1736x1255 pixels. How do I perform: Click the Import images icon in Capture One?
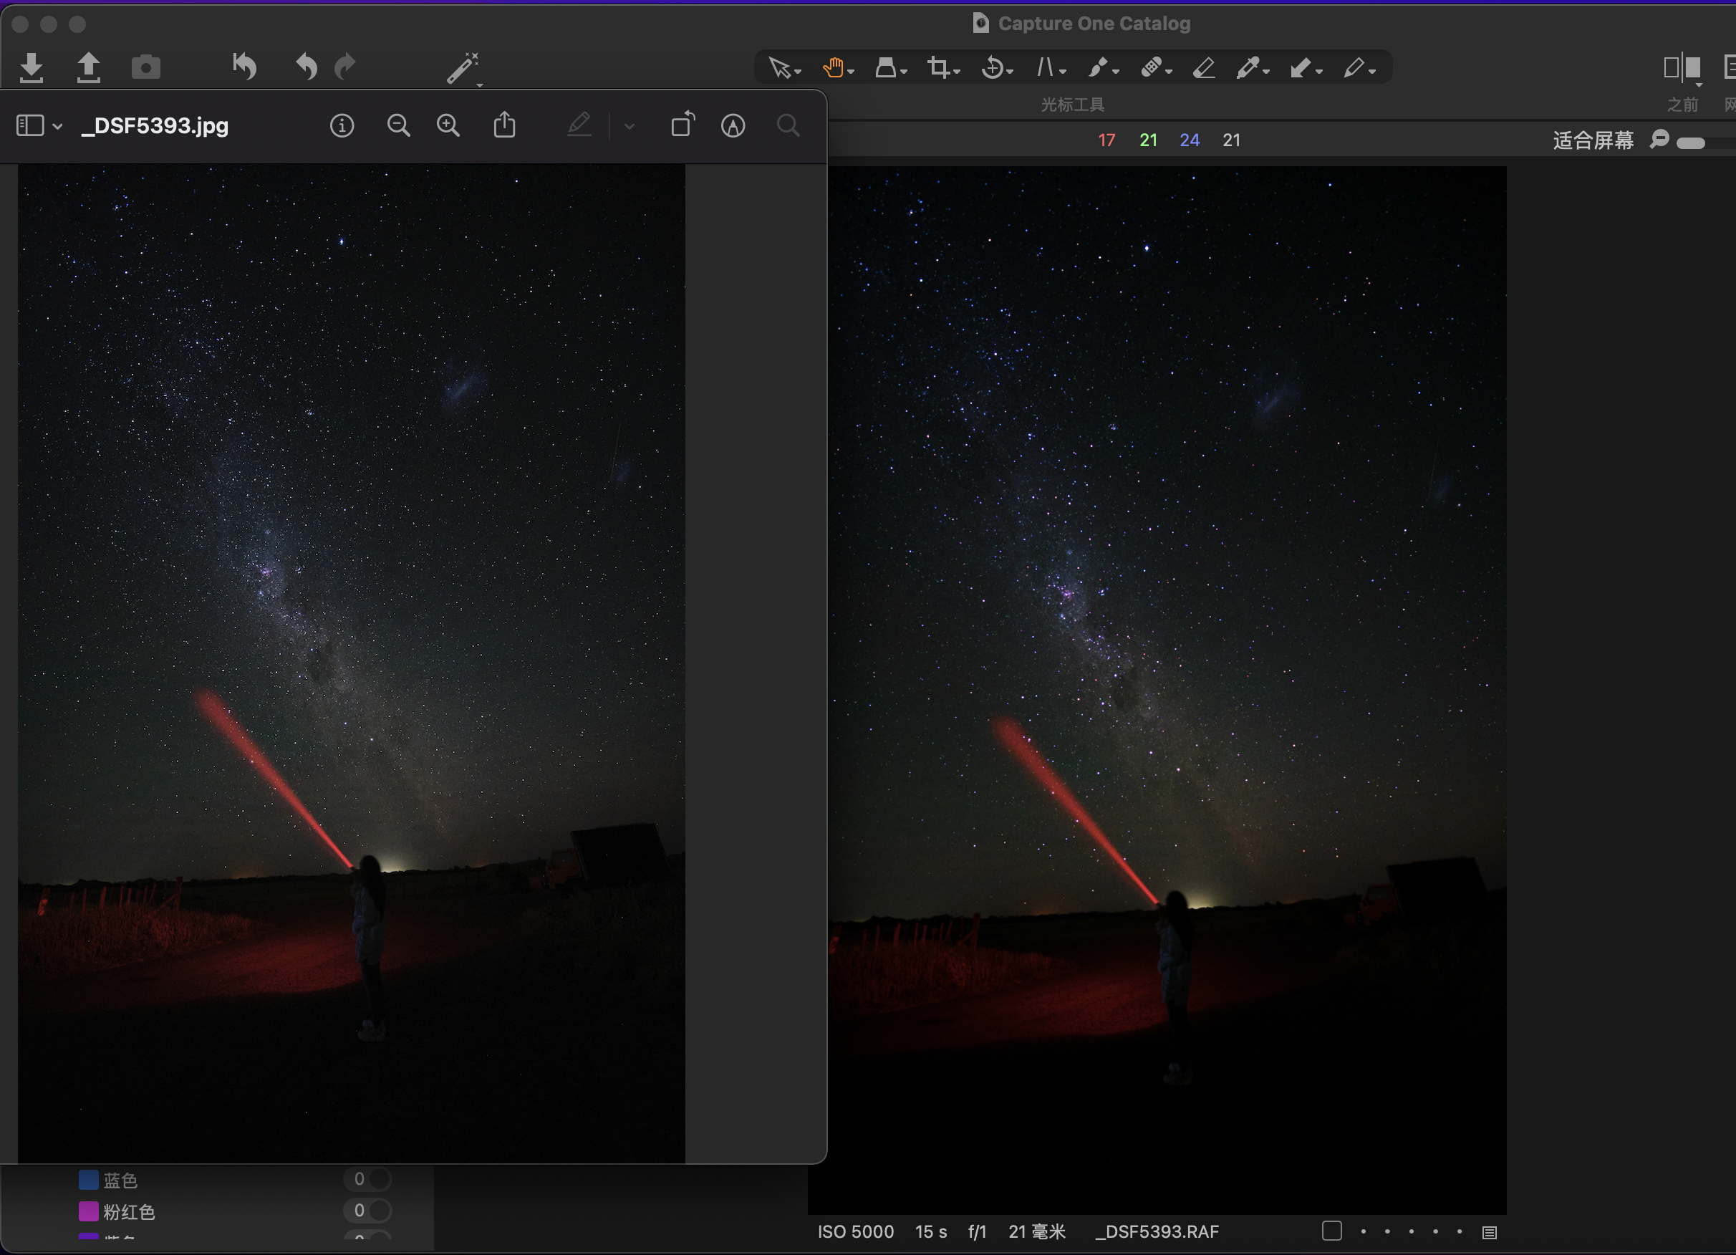point(32,67)
